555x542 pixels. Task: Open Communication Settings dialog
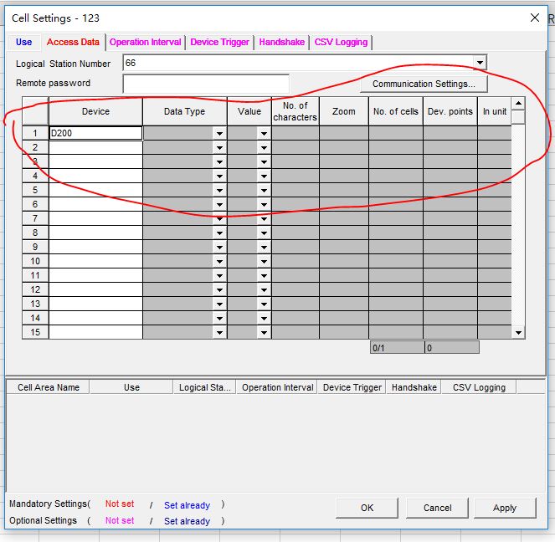pyautogui.click(x=424, y=84)
